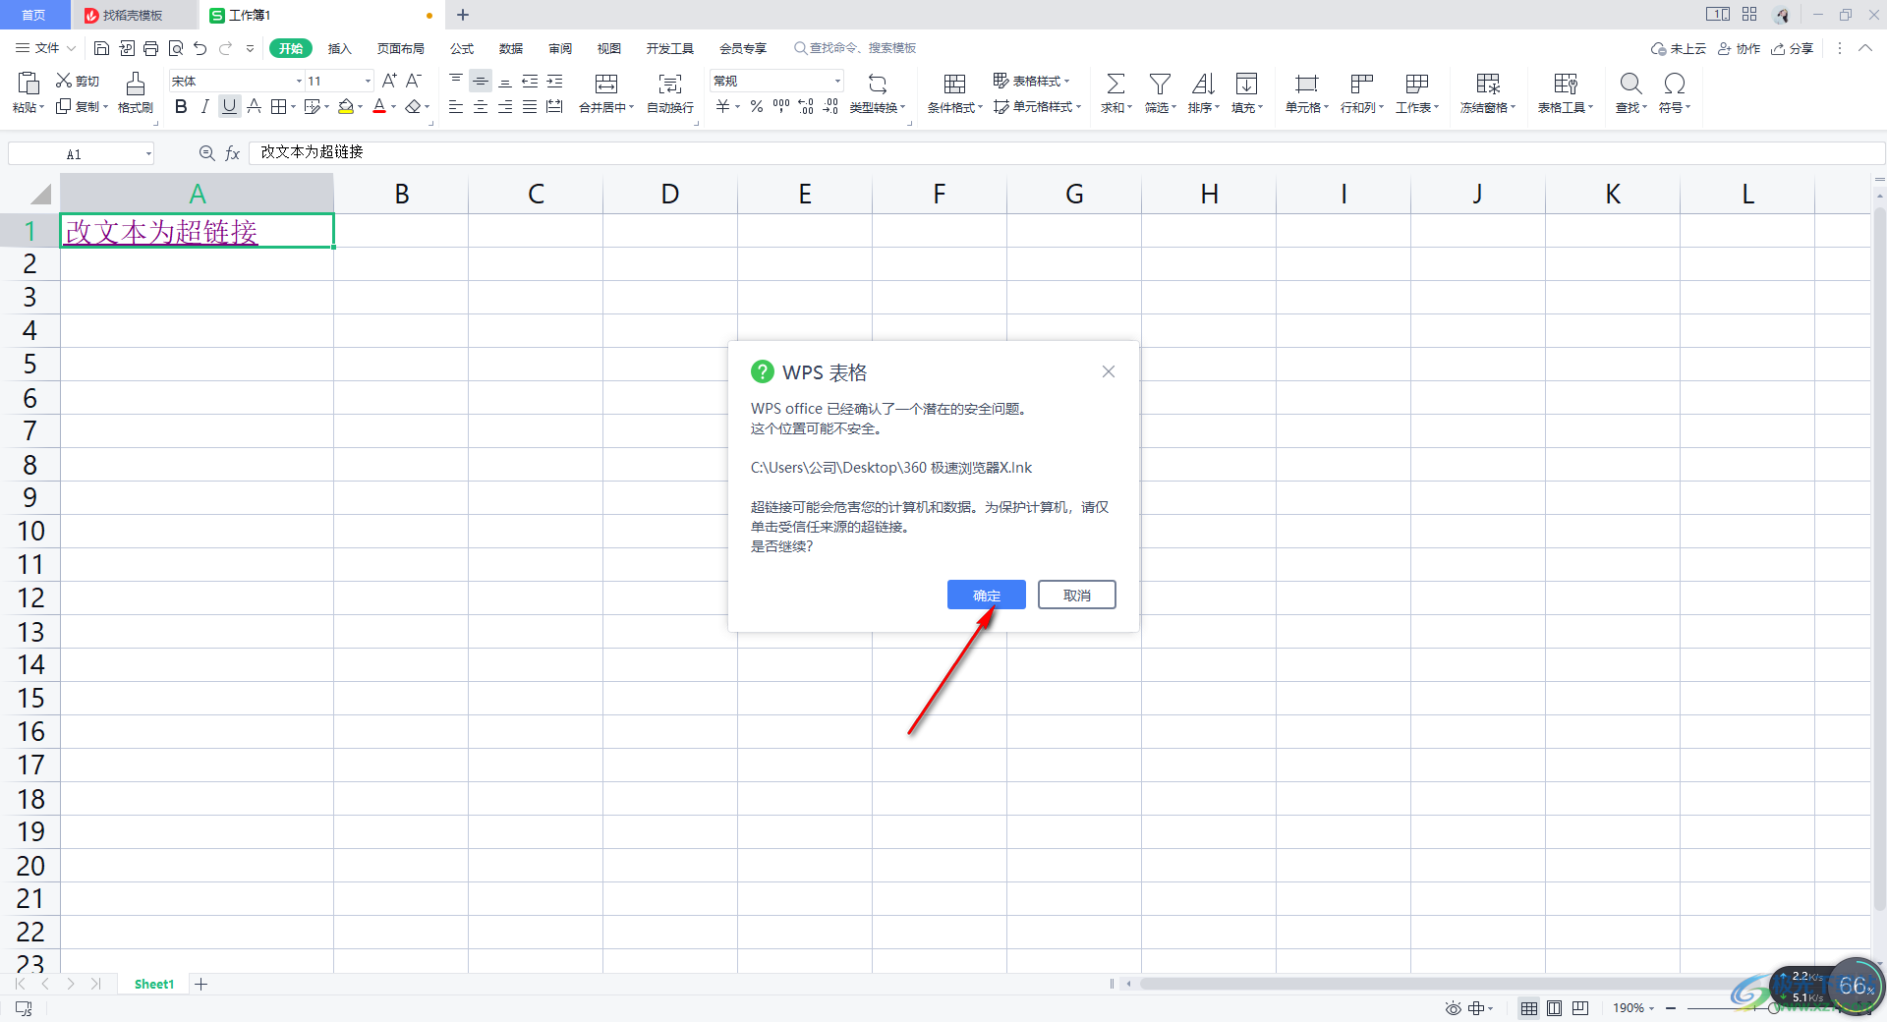
Task: Decrease font size with the A- icon
Action: [414, 81]
